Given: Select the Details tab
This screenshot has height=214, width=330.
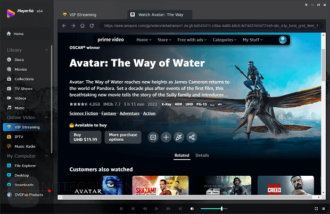Looking at the screenshot, I should tap(202, 156).
